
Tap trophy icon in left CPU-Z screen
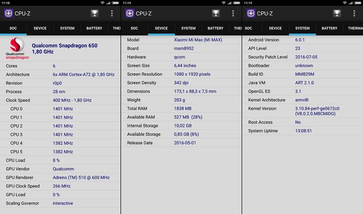94,13
